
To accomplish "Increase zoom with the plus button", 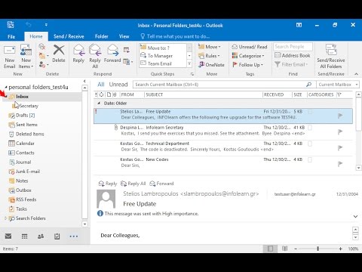I will pos(340,249).
